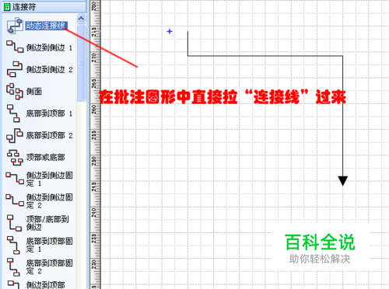Select the 顶部或底部 connector icon
389x289 pixels.
(15, 157)
